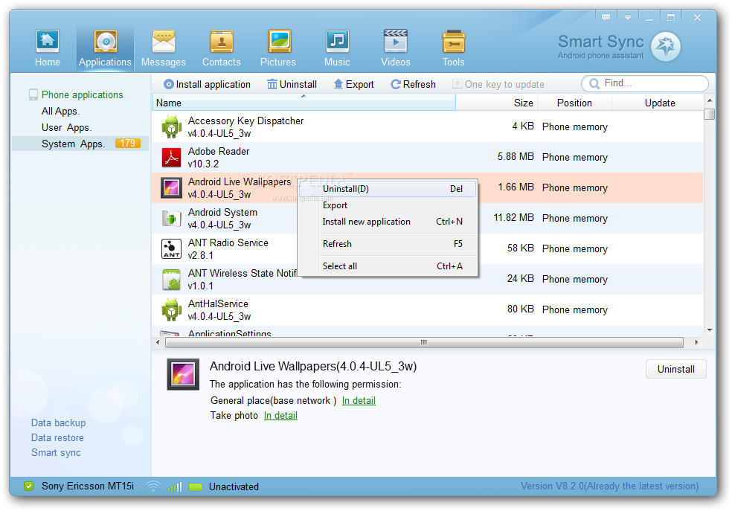Click the signal strength bars icon
The height and width of the screenshot is (511, 732).
(x=175, y=486)
